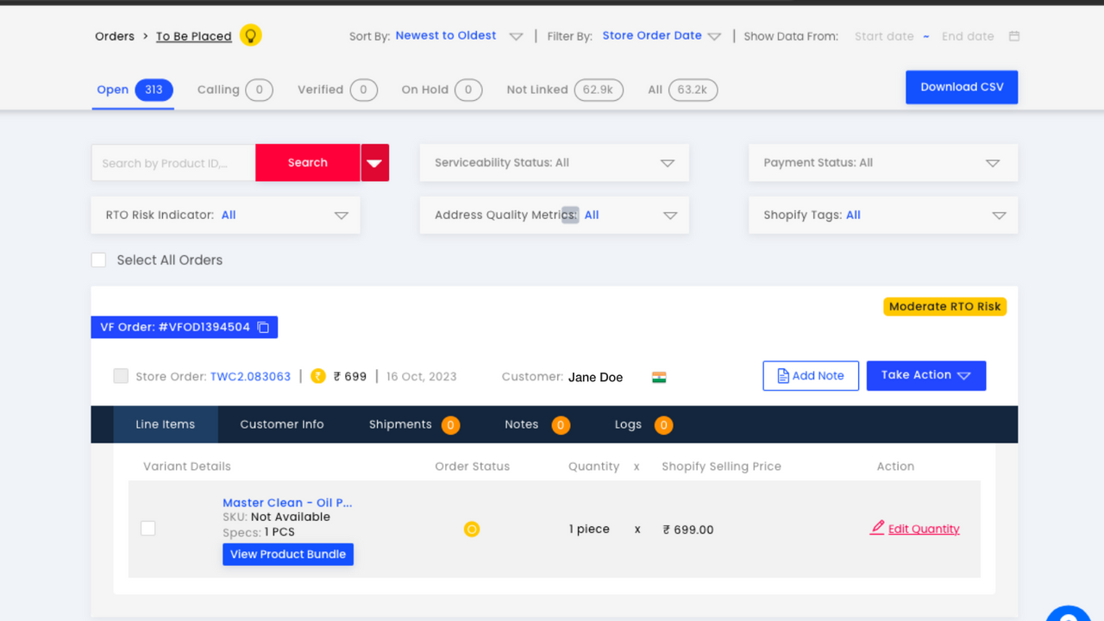The width and height of the screenshot is (1104, 621).
Task: Expand the Shopify Tags dropdown
Action: coord(883,216)
